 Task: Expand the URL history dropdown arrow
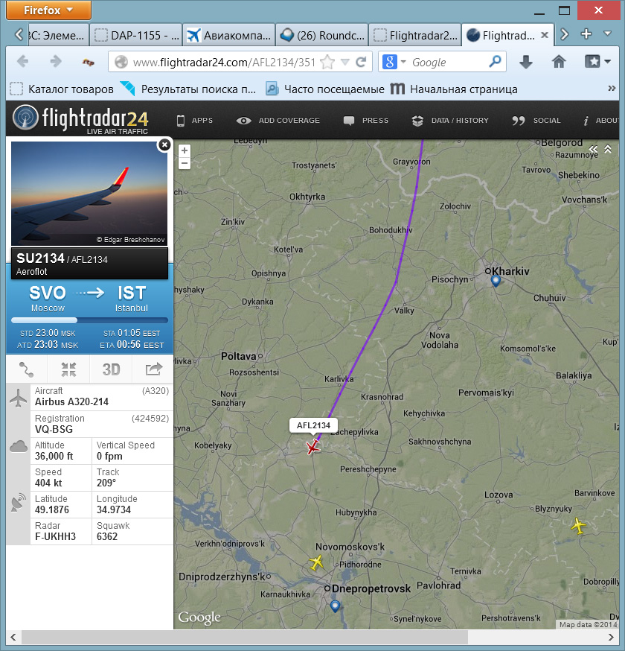point(344,63)
